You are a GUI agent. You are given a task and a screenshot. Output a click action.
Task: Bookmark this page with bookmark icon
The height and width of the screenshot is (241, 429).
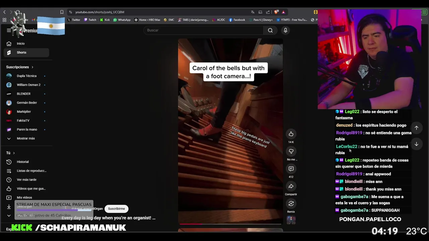pos(62,12)
